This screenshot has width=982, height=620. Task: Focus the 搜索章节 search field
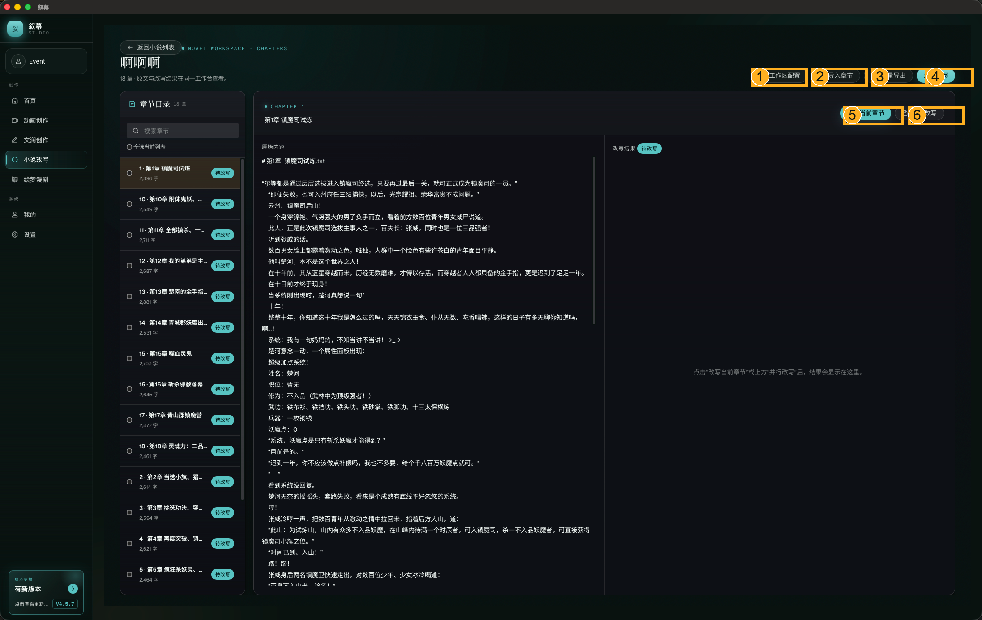pyautogui.click(x=183, y=131)
